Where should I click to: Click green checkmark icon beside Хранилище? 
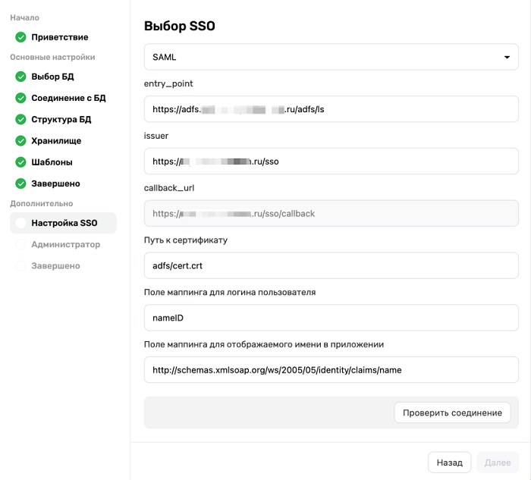(20, 141)
